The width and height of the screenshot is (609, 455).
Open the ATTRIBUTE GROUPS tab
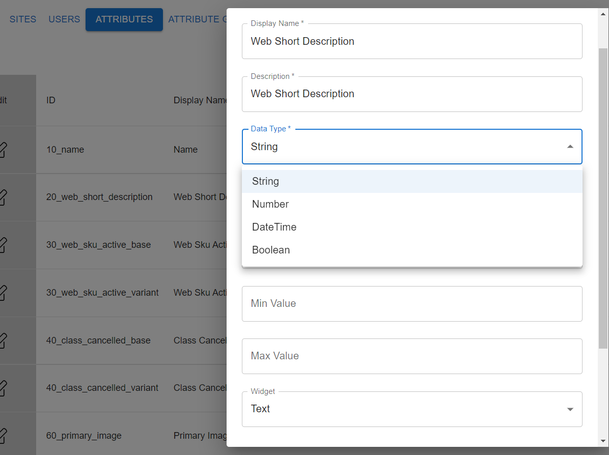[200, 19]
